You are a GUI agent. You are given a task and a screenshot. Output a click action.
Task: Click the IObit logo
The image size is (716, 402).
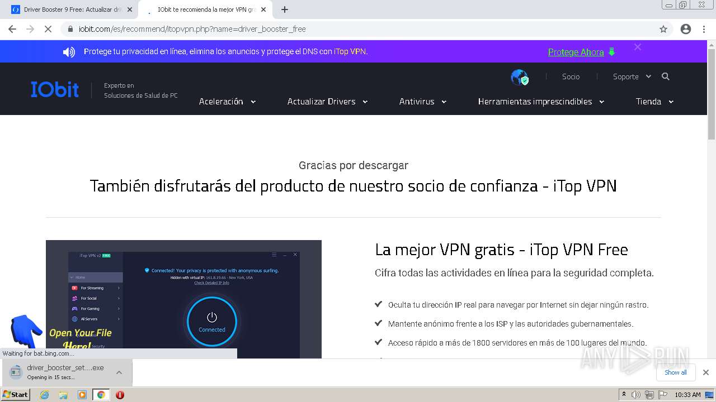[55, 89]
